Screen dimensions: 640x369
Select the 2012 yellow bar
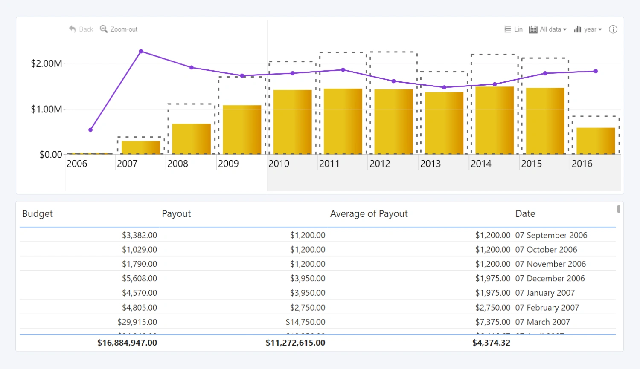pos(393,122)
